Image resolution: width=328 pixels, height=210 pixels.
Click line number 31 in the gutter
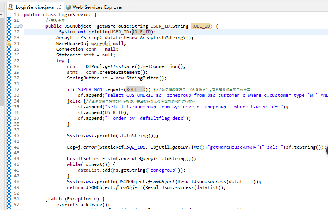(17, 84)
